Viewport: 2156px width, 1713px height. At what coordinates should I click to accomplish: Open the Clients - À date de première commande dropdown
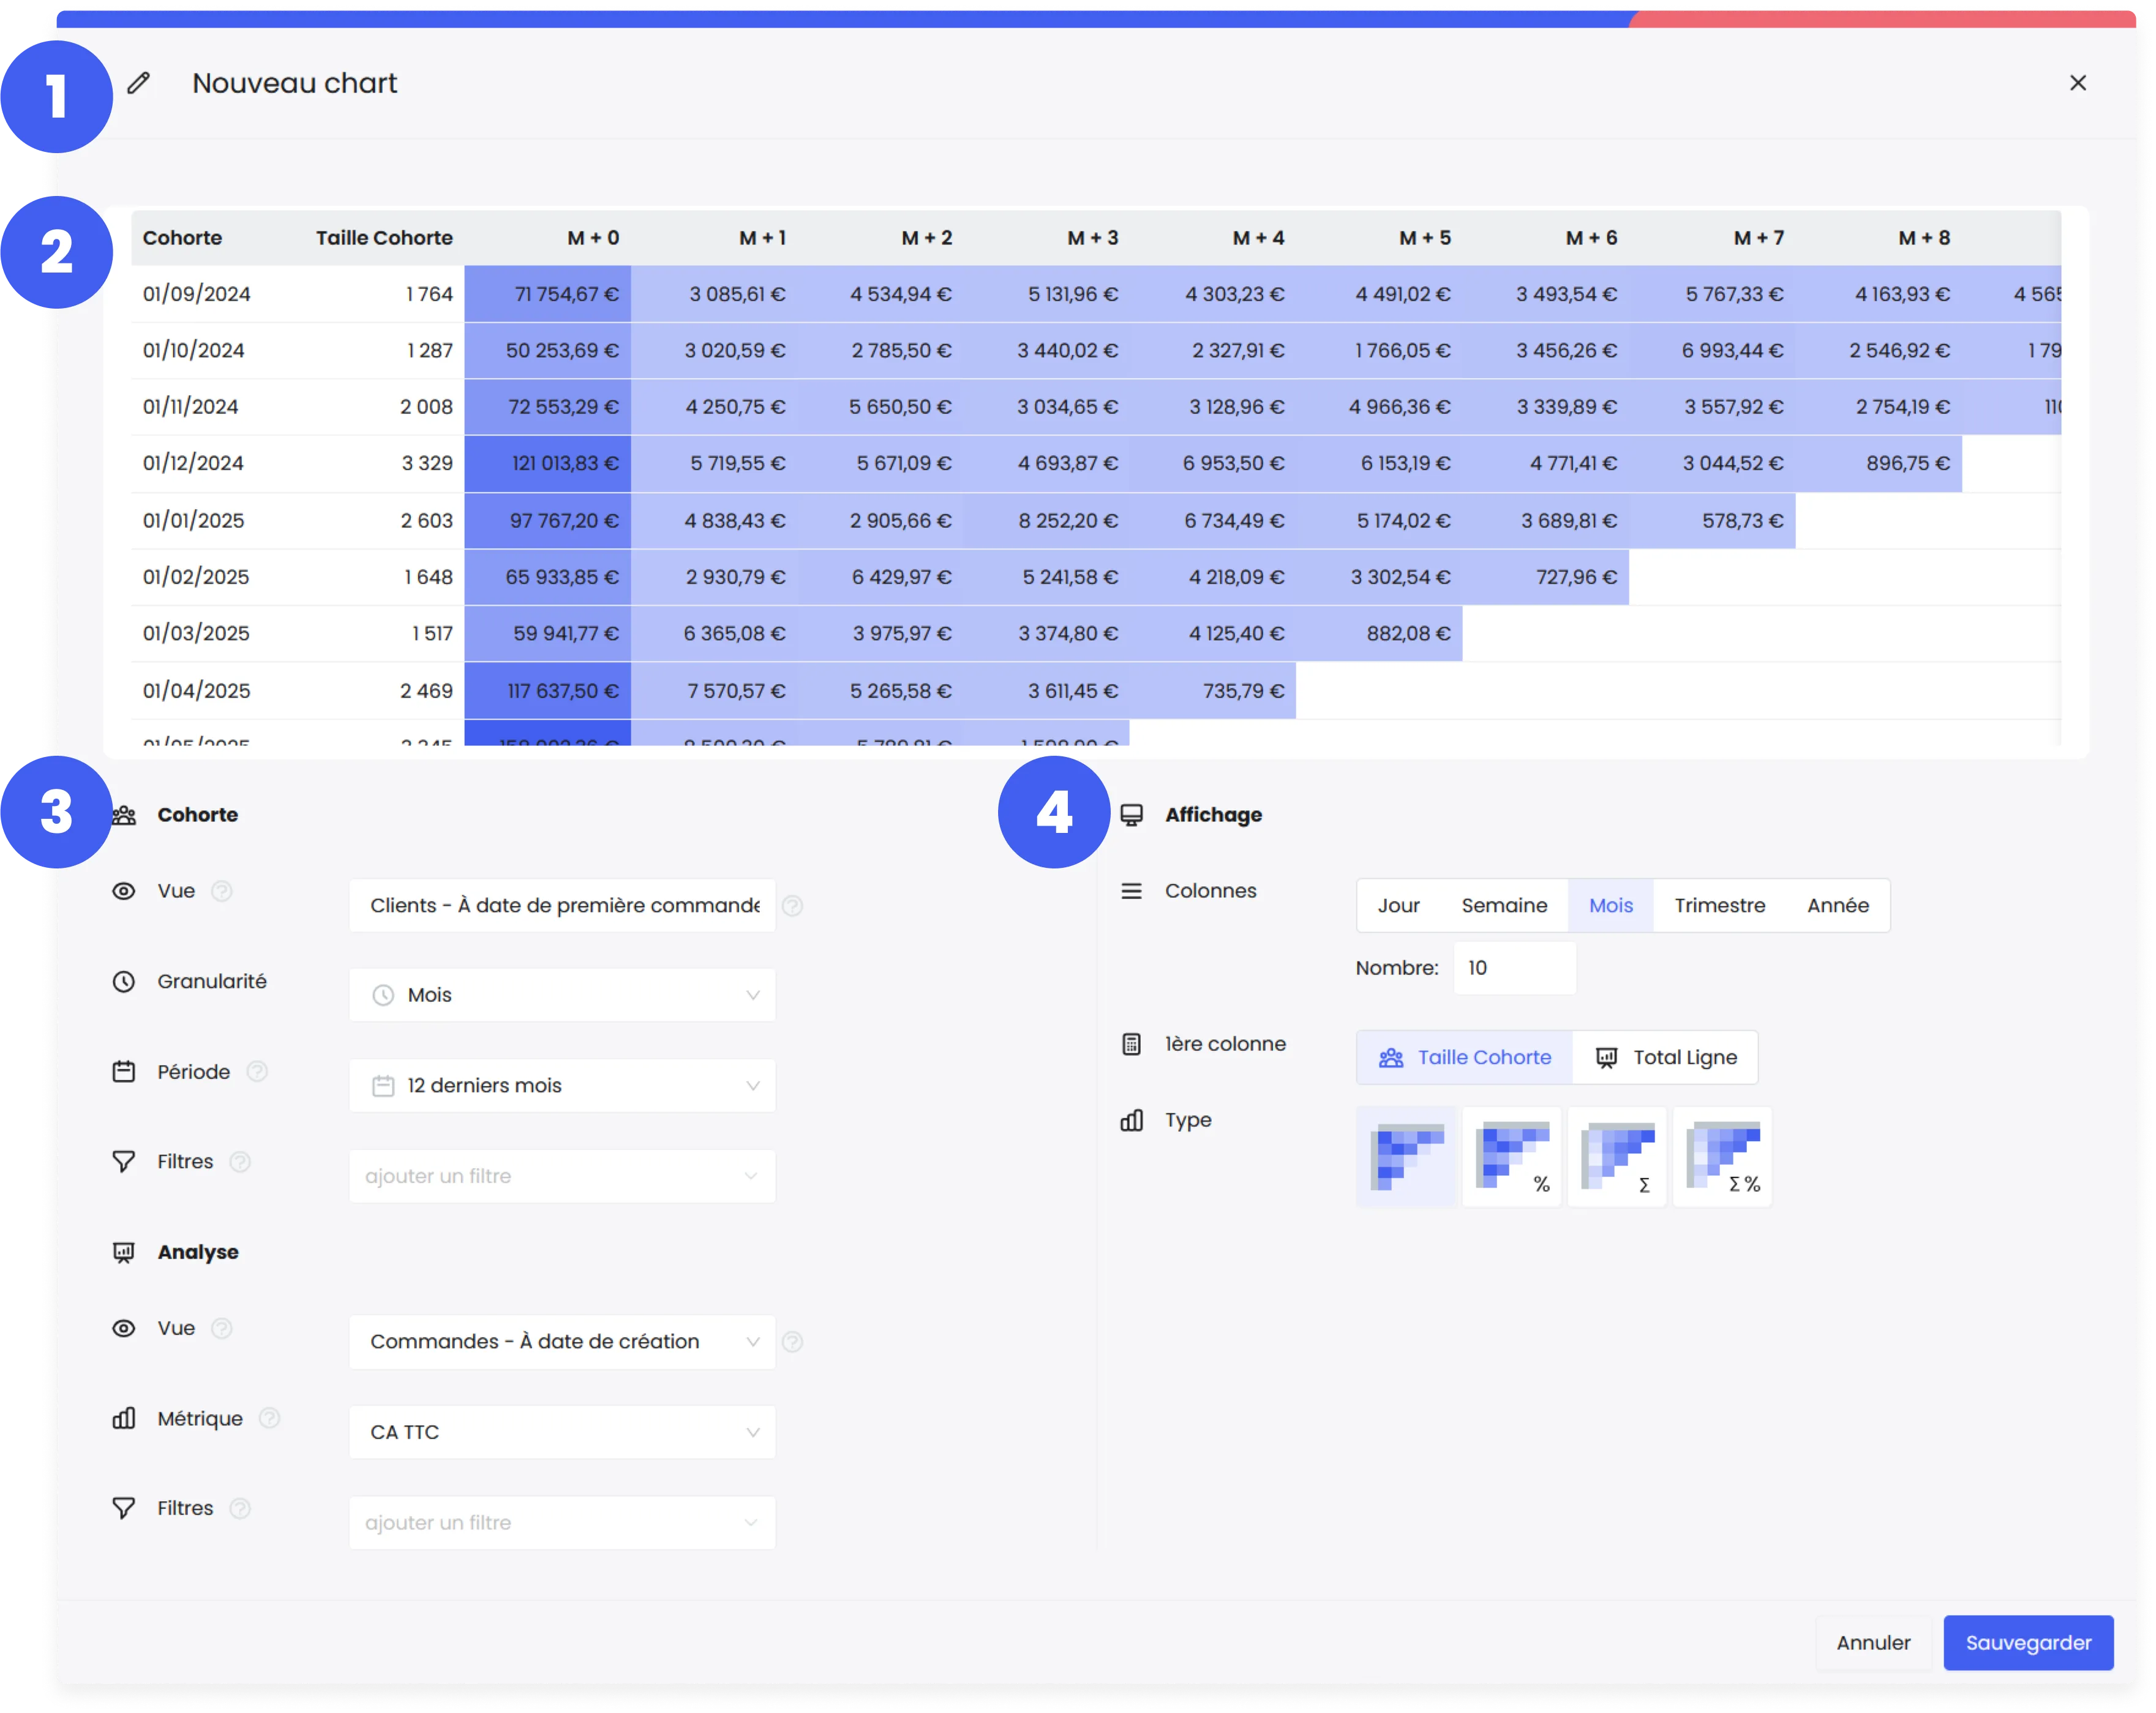pos(562,906)
